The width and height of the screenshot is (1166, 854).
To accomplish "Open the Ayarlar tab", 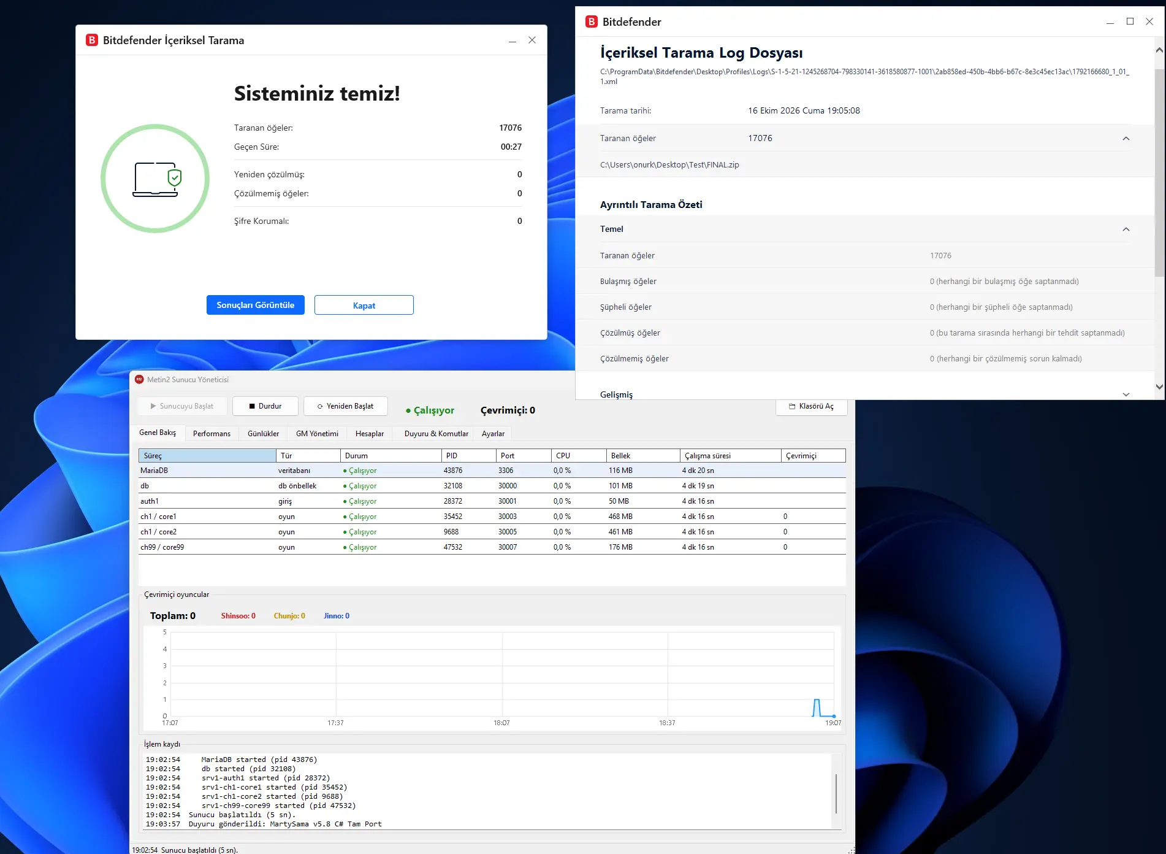I will (x=493, y=434).
